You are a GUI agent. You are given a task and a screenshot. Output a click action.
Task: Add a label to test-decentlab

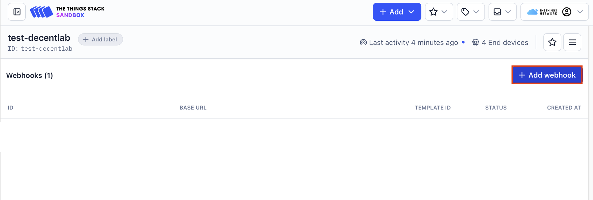100,40
